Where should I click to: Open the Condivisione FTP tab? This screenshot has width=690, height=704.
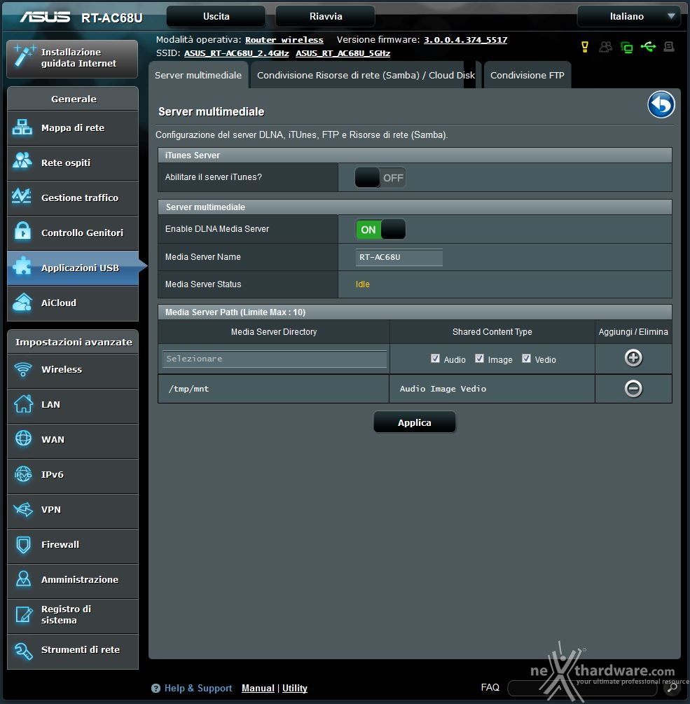coord(527,75)
